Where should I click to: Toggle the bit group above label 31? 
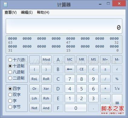(13, 46)
